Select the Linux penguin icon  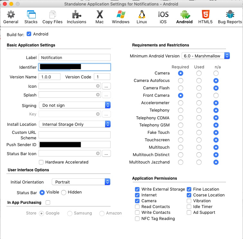tap(141, 17)
